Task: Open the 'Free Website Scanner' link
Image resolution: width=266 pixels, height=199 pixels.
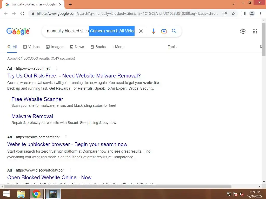Action: pos(37,99)
